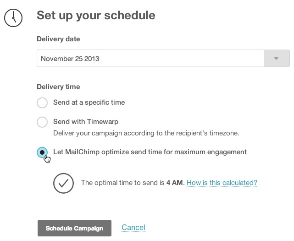
Task: Click the 'Send at a specific time' label text
Action: coord(89,102)
